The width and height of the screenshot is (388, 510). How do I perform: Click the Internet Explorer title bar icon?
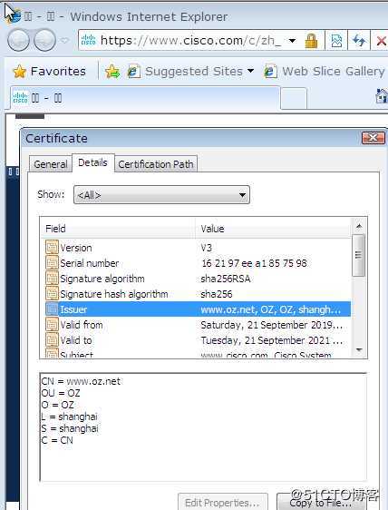(15, 16)
